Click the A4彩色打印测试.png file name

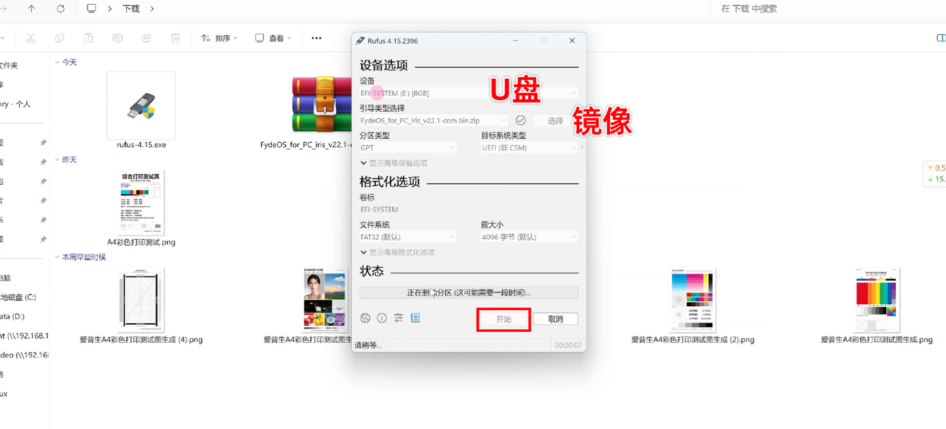tap(141, 242)
